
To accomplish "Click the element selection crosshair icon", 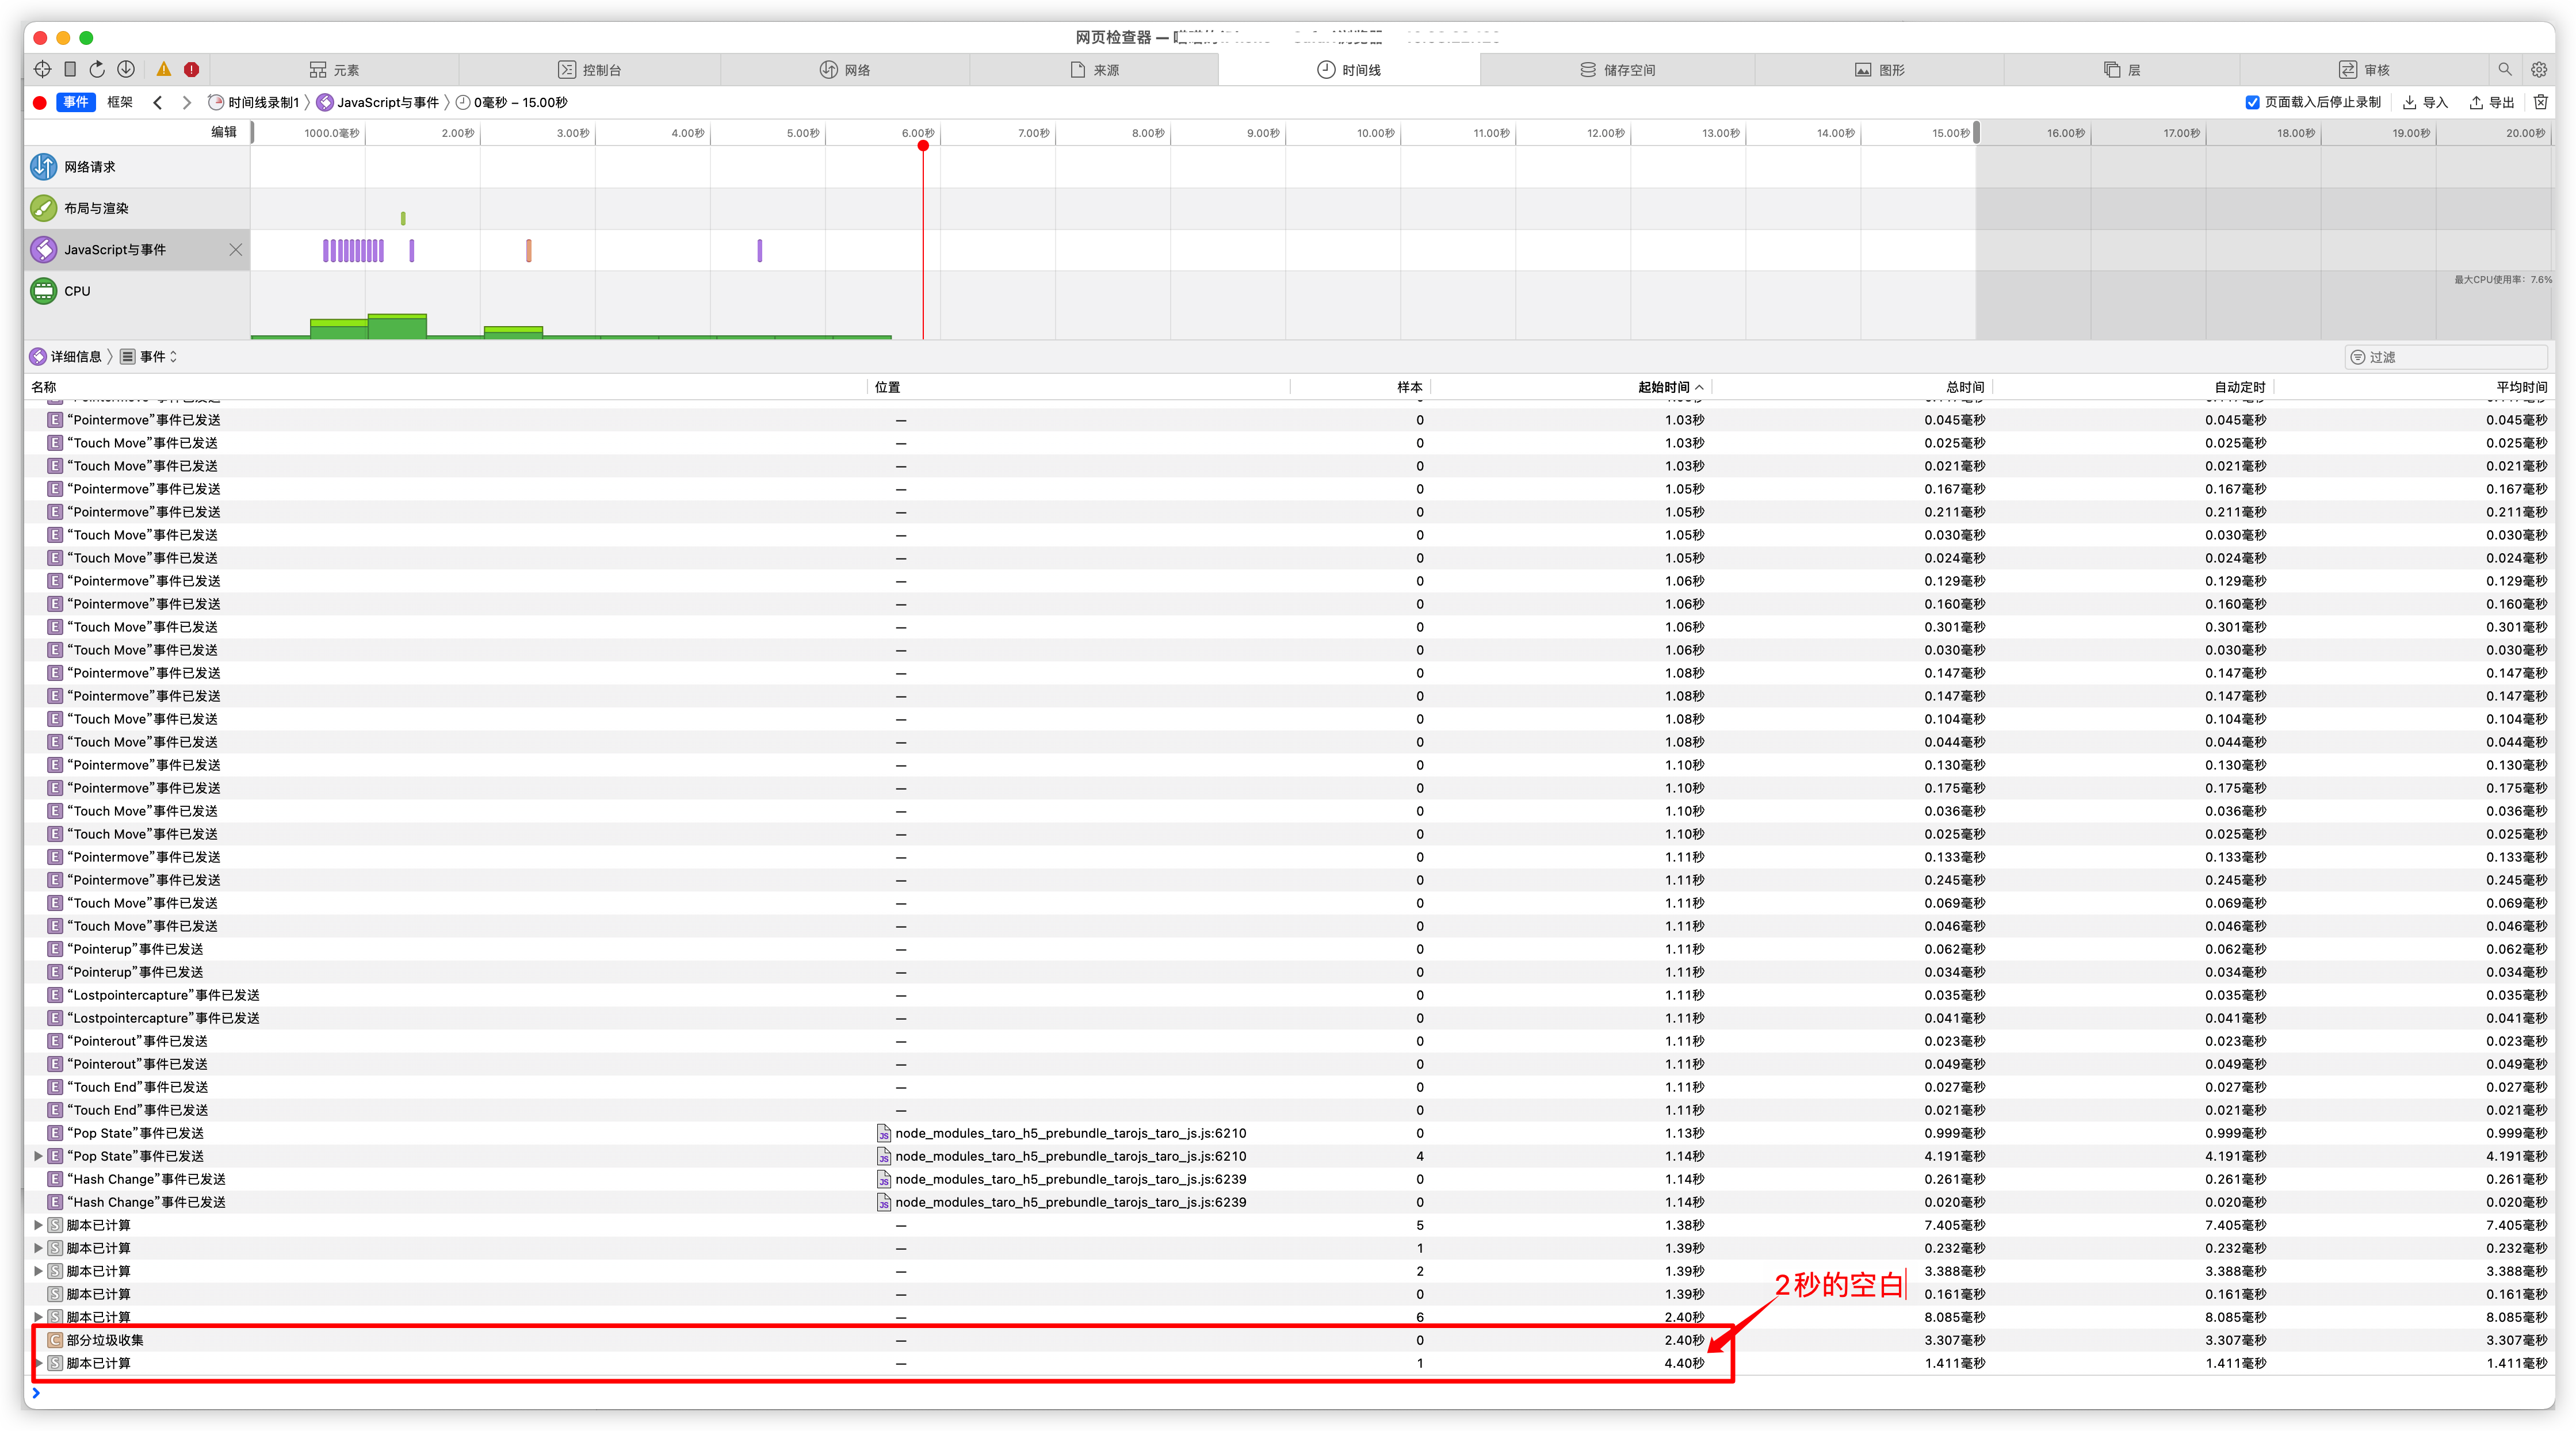I will [42, 69].
